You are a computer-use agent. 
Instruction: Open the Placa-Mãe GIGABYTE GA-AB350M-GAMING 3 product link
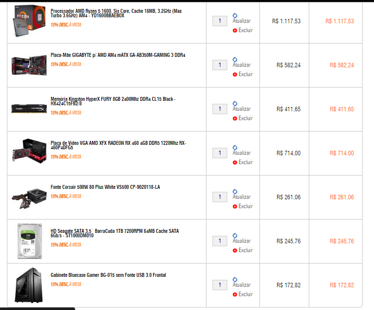click(118, 55)
